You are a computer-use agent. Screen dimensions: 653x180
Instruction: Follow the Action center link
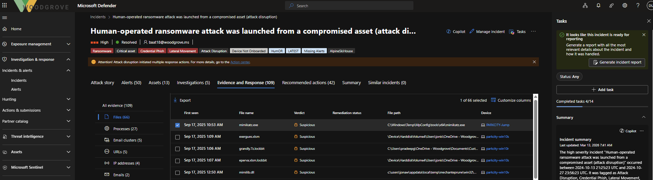click(240, 62)
